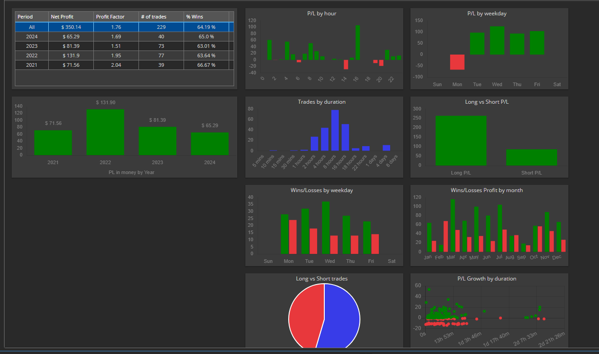The width and height of the screenshot is (599, 354).
Task: Click the Long P/L green bar
Action: [461, 141]
